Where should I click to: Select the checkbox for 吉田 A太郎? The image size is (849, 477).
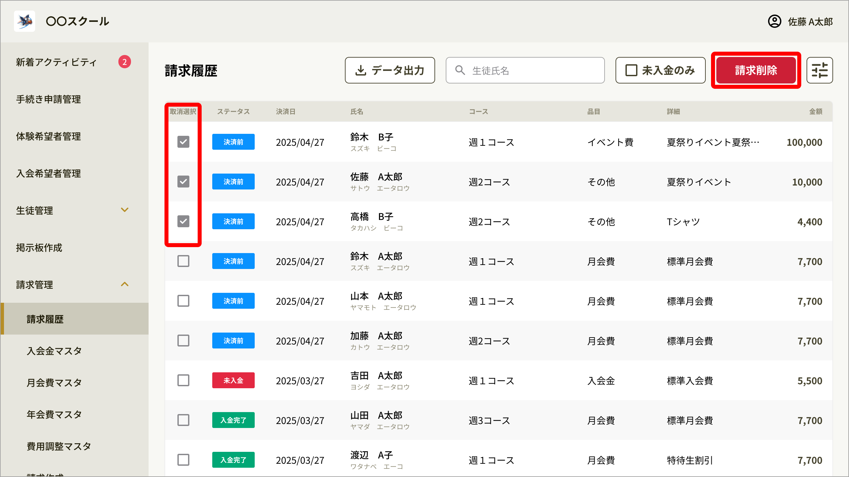[183, 380]
